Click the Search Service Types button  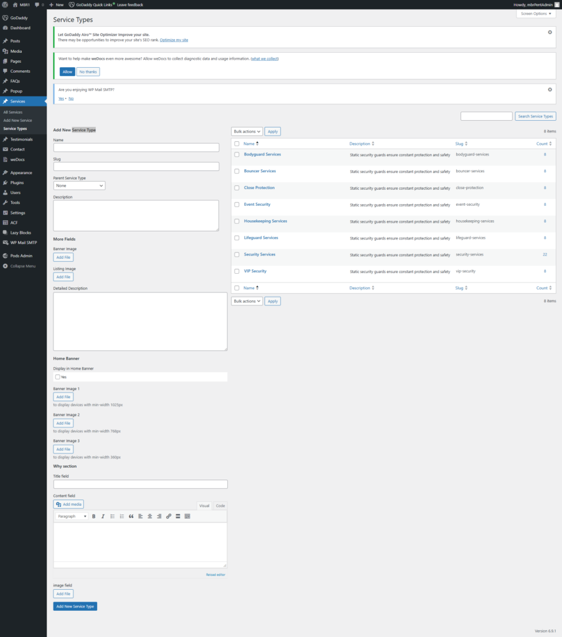tap(535, 116)
